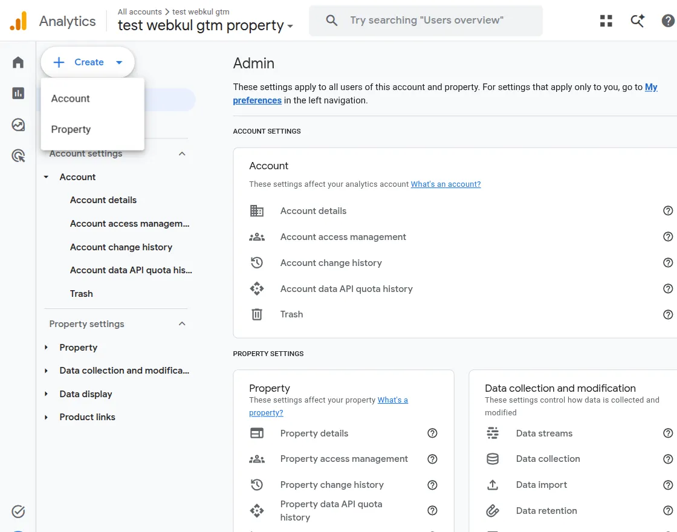
Task: Open the apps grid icon in header
Action: [x=606, y=21]
